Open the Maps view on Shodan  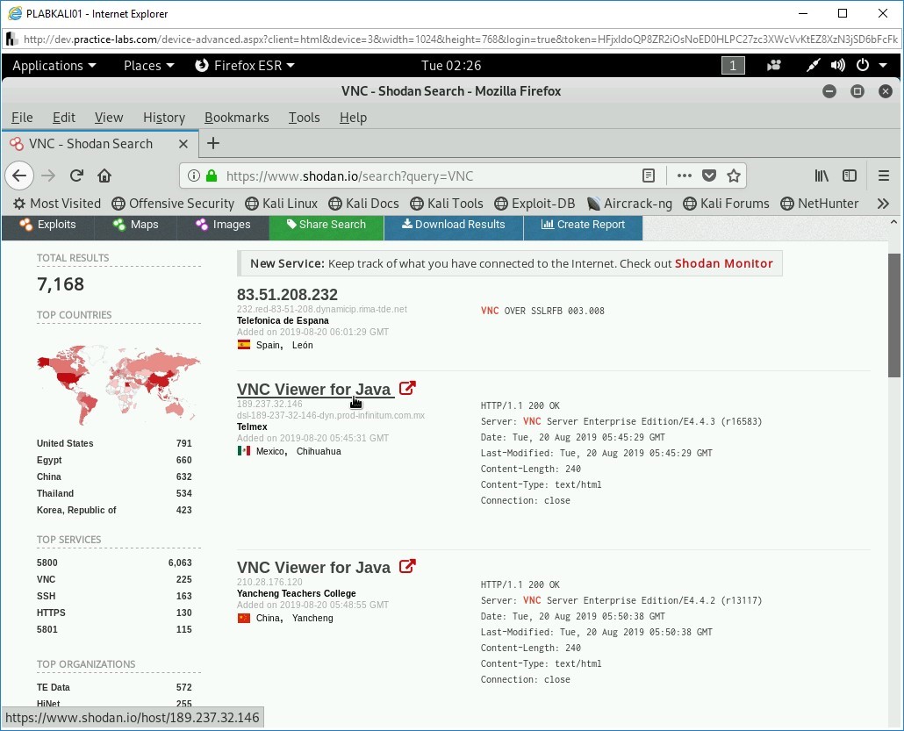point(134,225)
